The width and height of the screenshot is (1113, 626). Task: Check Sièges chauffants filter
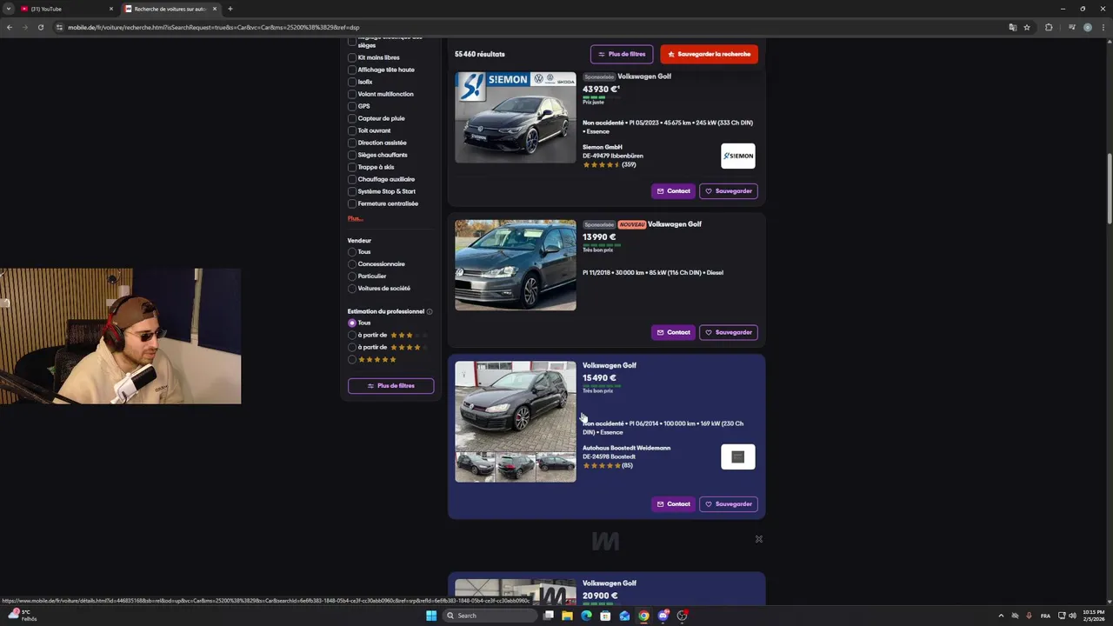click(x=352, y=155)
